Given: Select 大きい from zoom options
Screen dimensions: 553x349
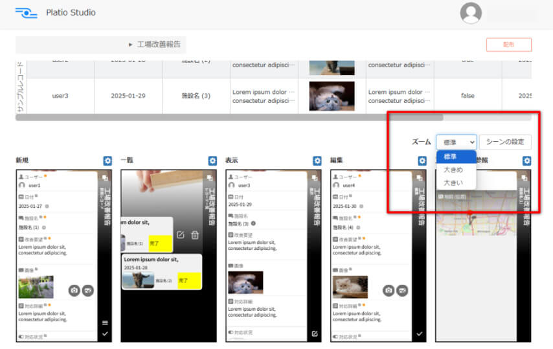Looking at the screenshot, I should [453, 183].
